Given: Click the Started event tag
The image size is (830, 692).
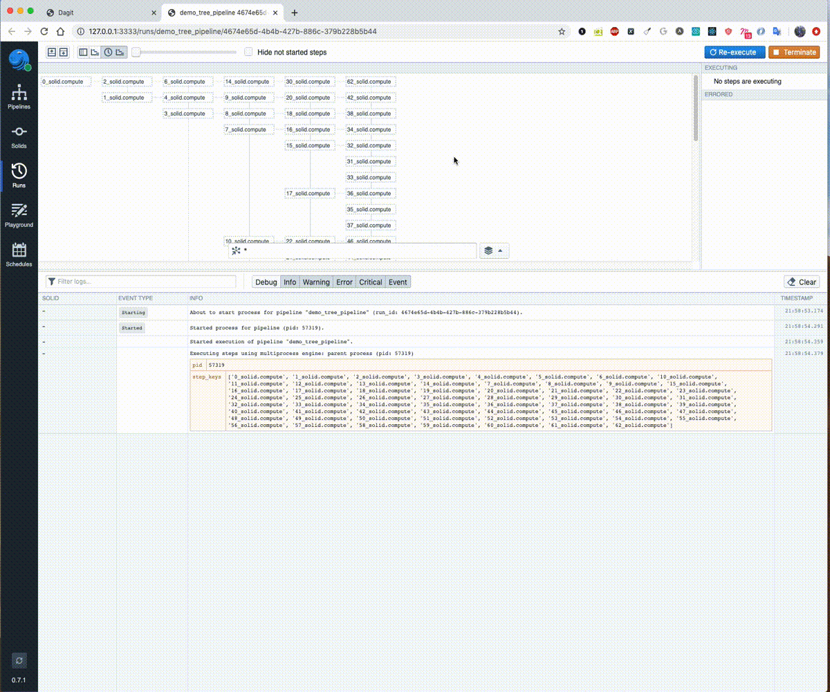Looking at the screenshot, I should [x=131, y=328].
